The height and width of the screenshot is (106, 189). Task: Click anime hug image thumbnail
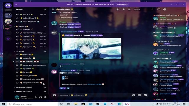click(x=91, y=48)
